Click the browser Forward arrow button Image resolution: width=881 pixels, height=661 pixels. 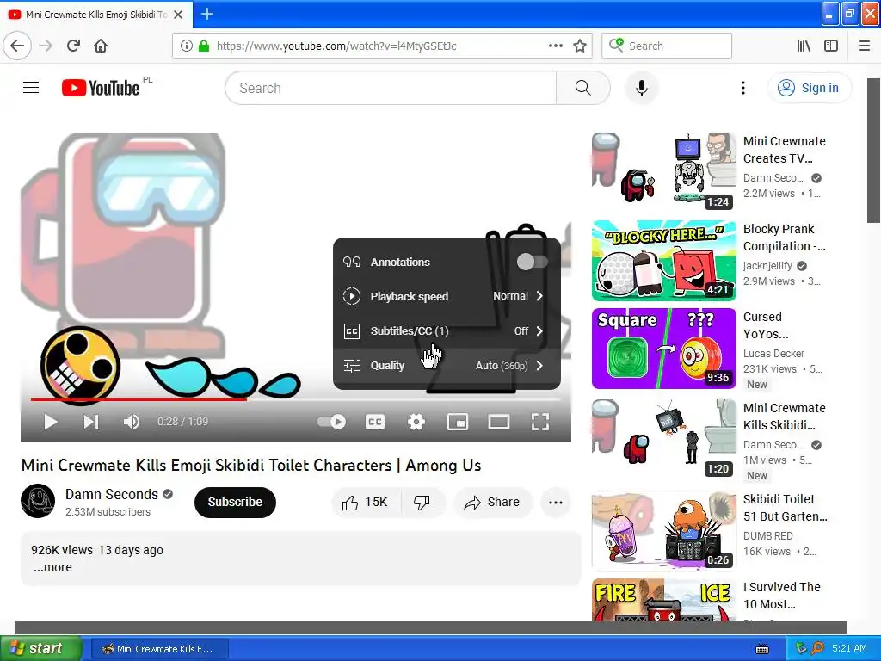pyautogui.click(x=46, y=46)
